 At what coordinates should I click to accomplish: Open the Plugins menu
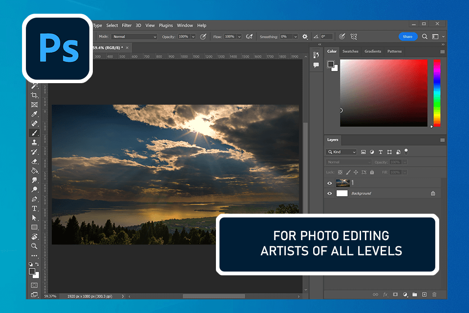[166, 25]
